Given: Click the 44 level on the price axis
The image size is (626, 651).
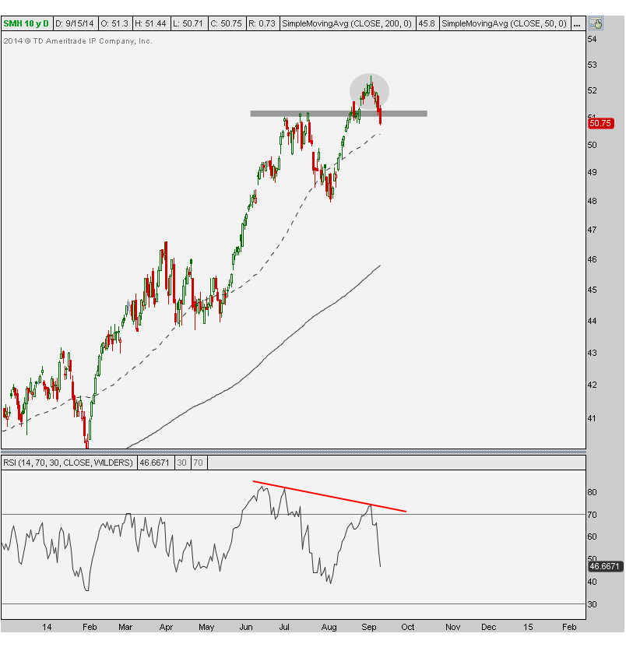Looking at the screenshot, I should (x=592, y=321).
